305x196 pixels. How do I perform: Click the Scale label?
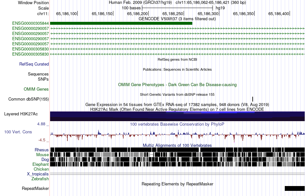tap(44, 8)
